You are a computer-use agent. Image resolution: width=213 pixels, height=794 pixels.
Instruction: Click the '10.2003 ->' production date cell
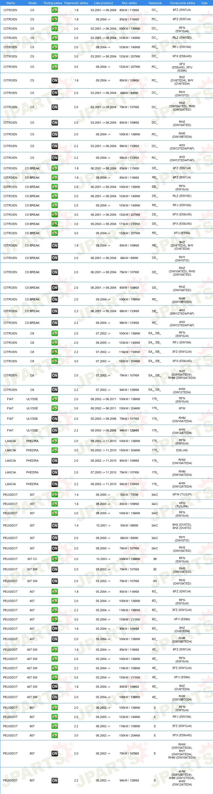pyautogui.click(x=103, y=559)
